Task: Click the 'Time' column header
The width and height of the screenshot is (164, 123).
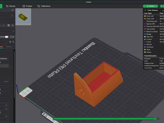Action: click(161, 13)
